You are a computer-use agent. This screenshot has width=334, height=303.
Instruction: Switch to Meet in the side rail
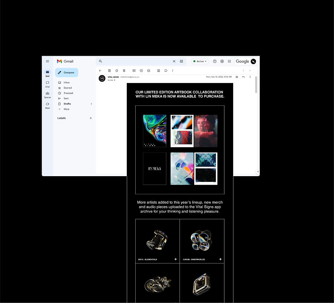[47, 105]
